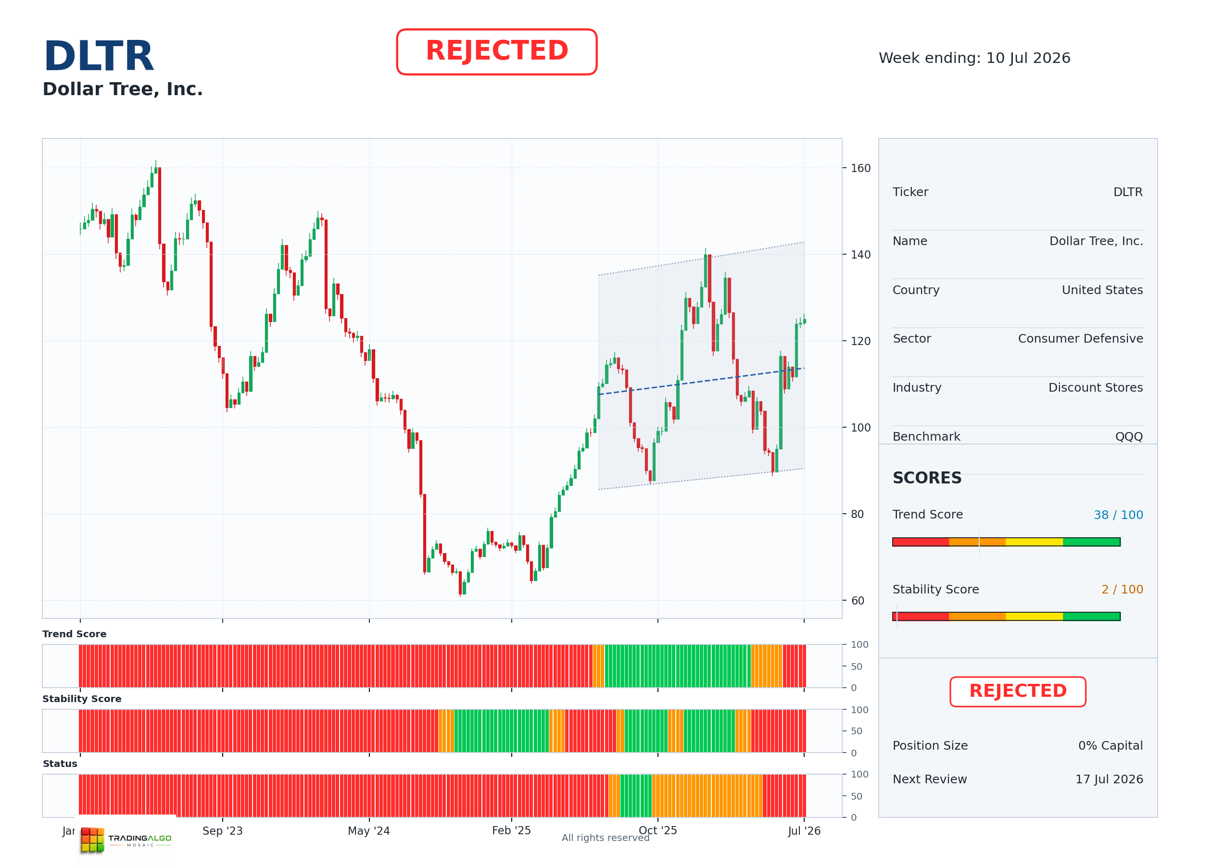Click the Position Size '0% Capital' value
The image size is (1212, 865).
(x=1110, y=746)
